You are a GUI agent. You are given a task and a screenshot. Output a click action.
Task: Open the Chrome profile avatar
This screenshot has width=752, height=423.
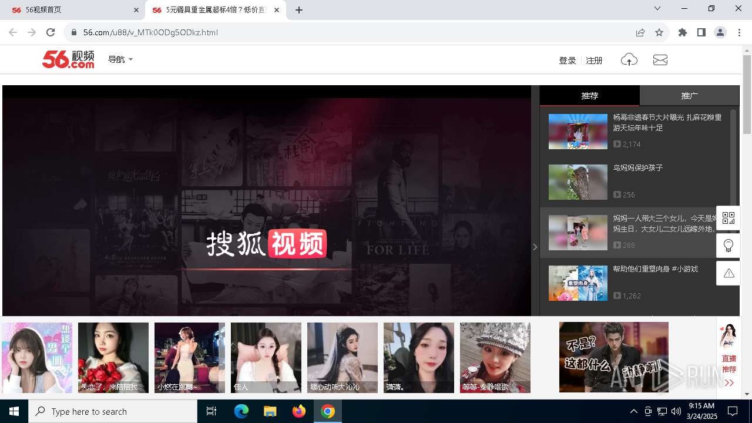tap(720, 32)
